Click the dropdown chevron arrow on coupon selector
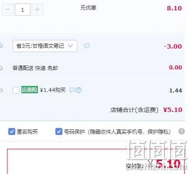 coord(71,46)
